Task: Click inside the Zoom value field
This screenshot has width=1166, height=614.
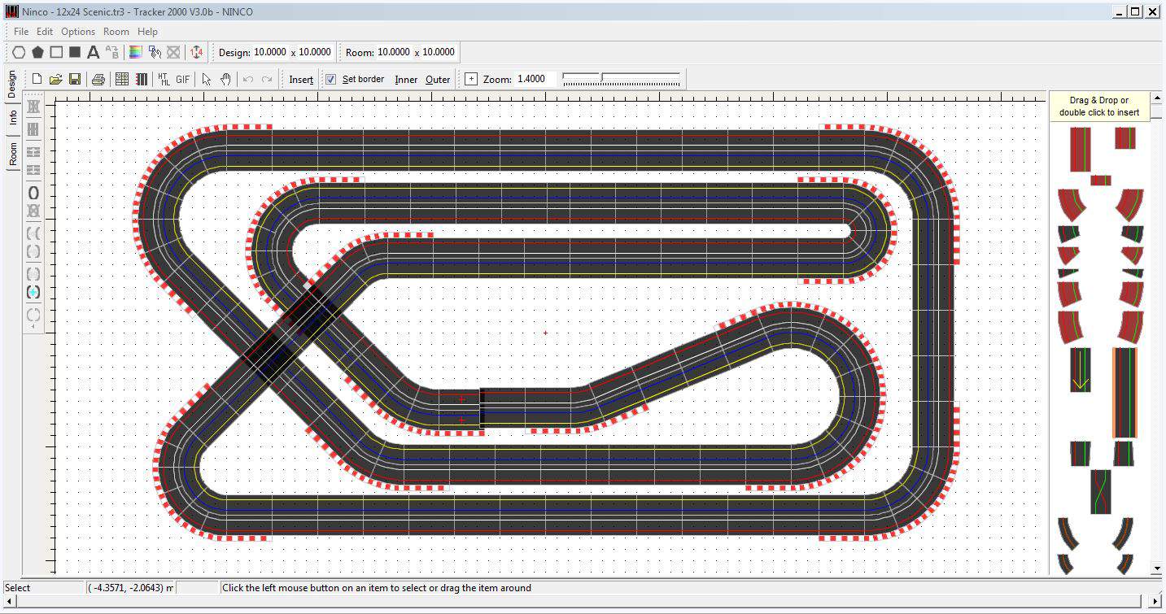Action: [533, 79]
